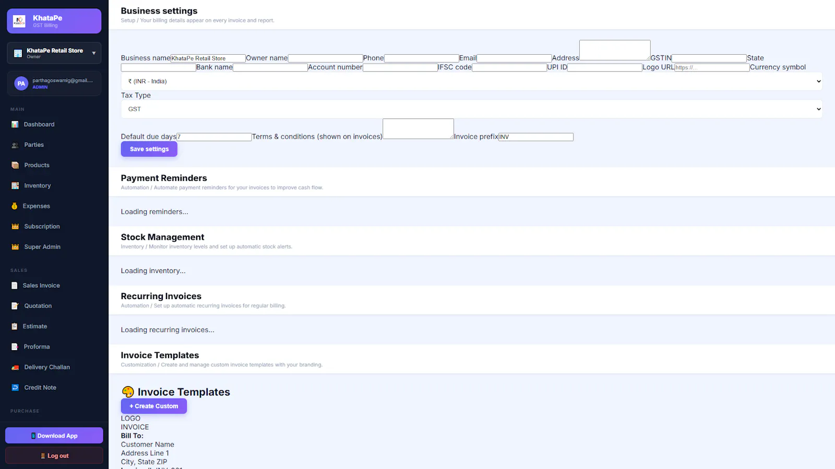The image size is (835, 469).
Task: Click the Estimate clipboard icon
Action: pos(15,326)
